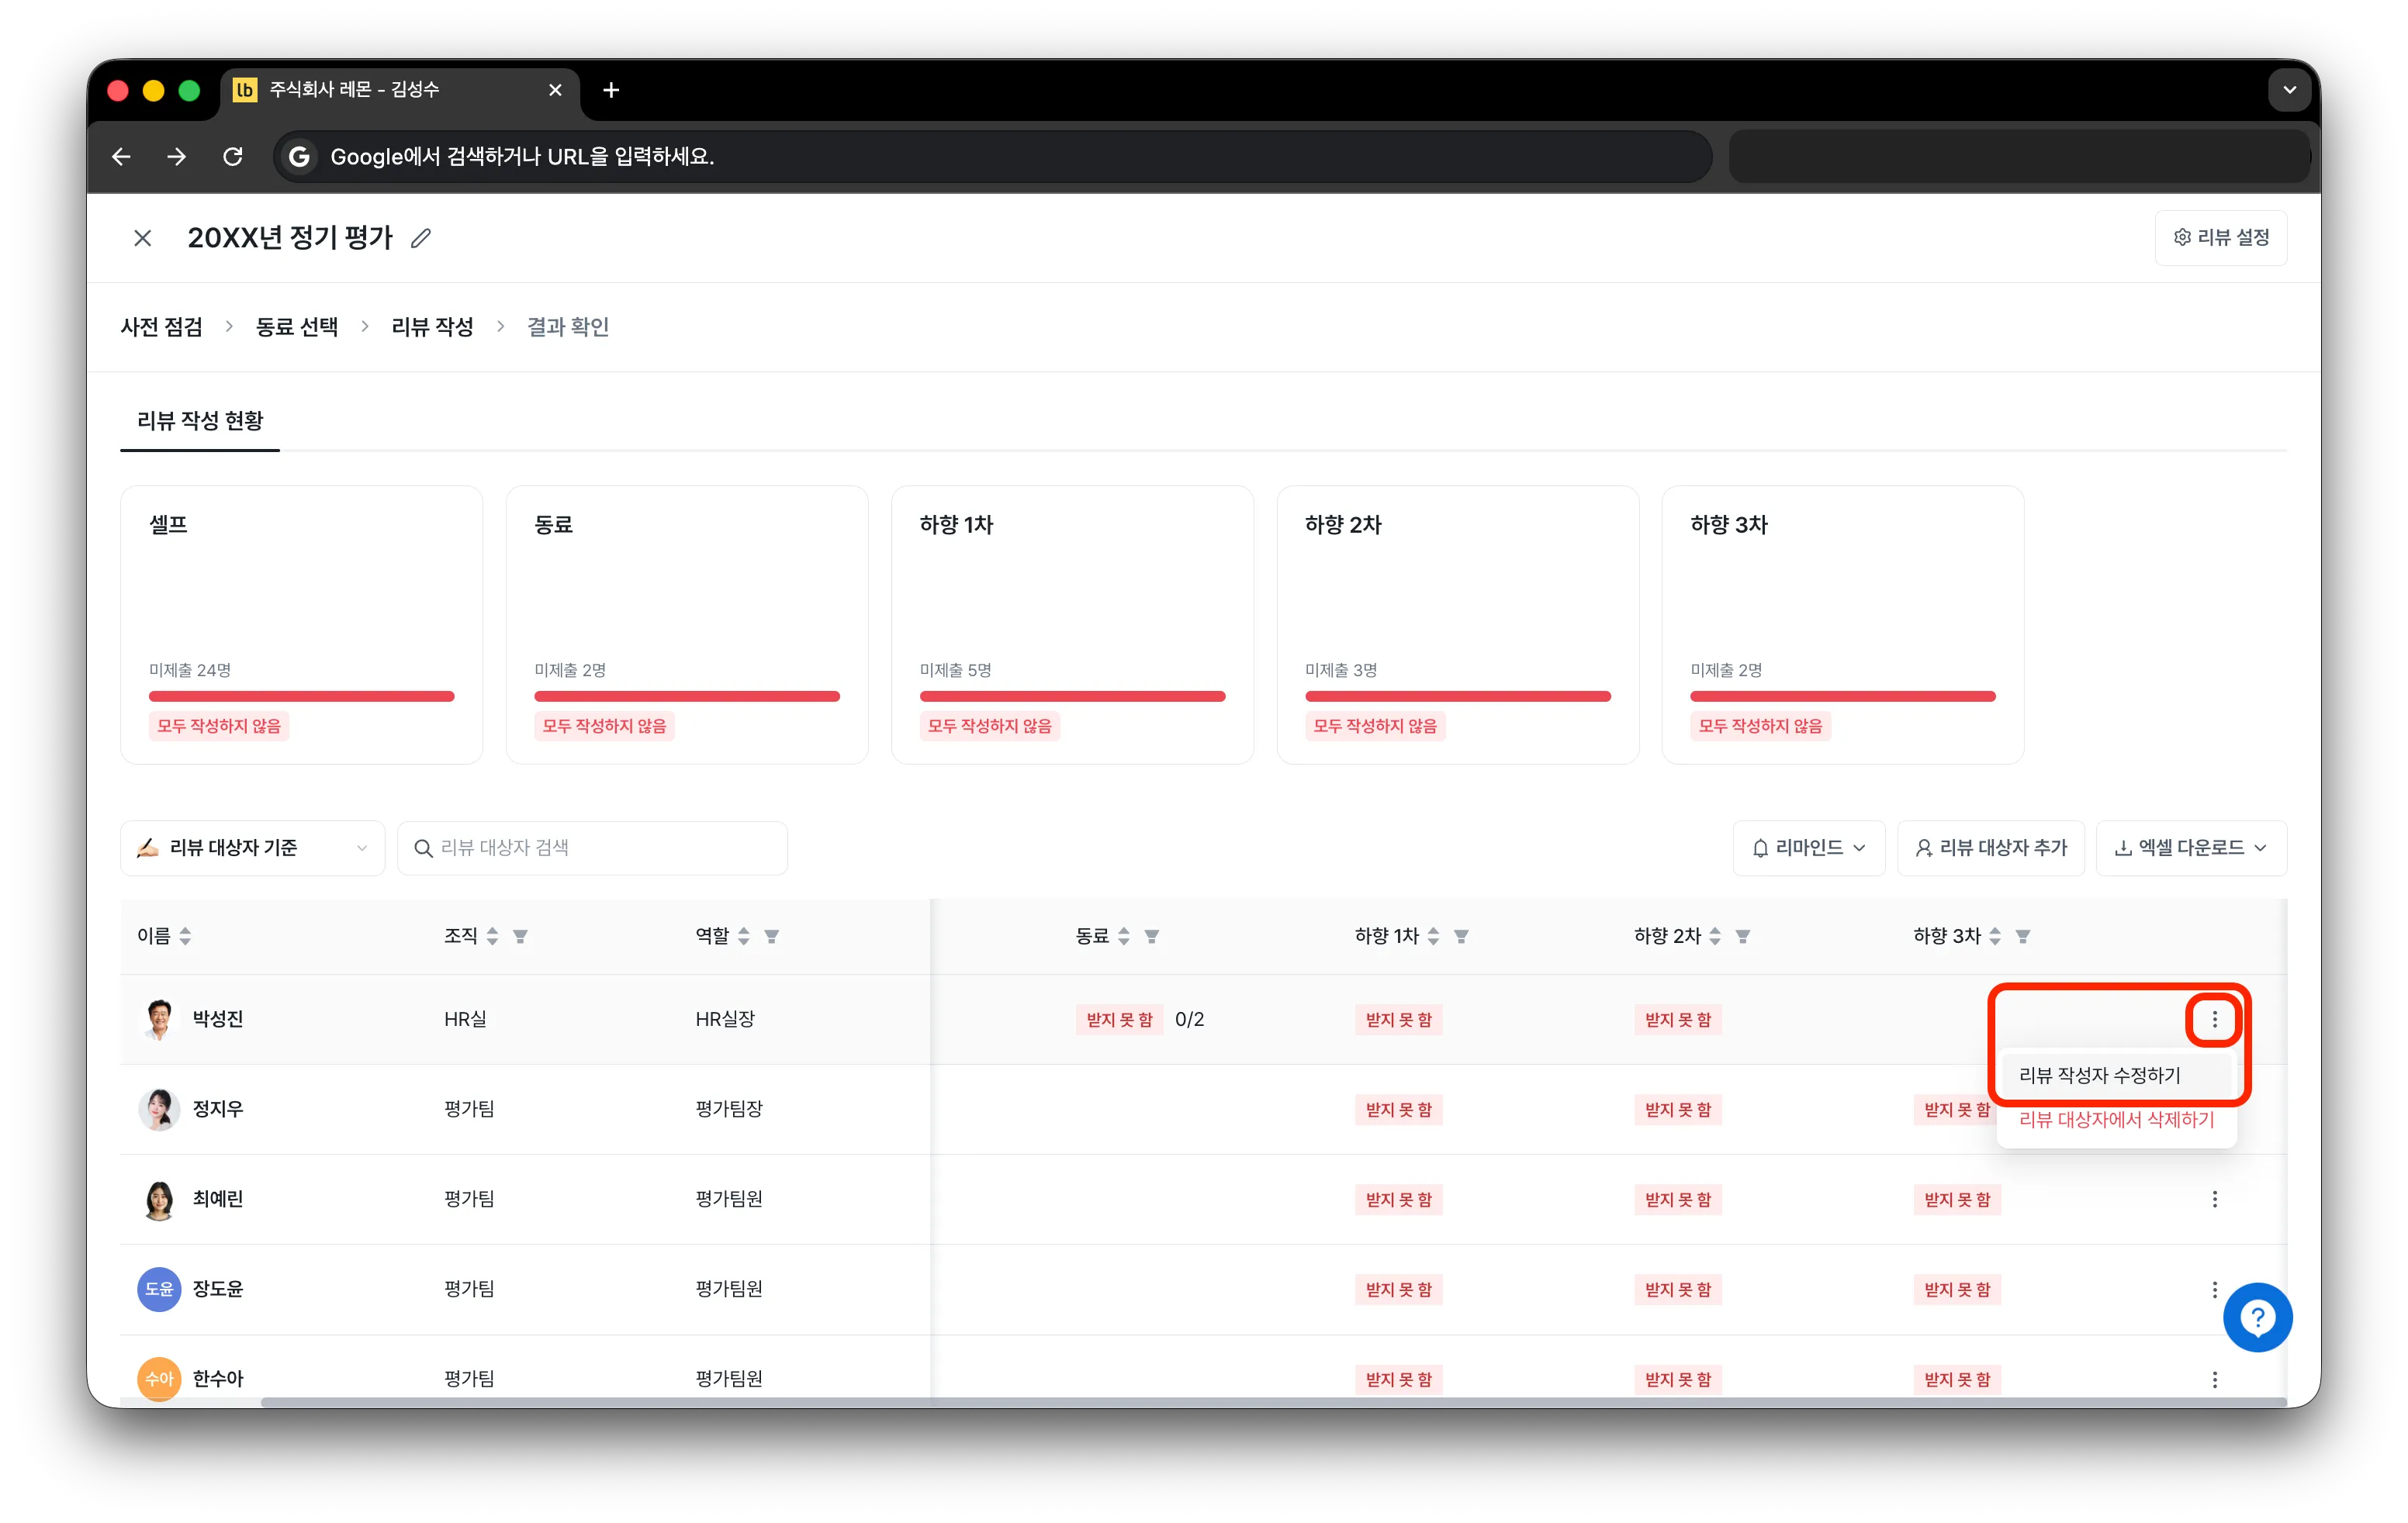Go back using the browser back arrow
This screenshot has height=1523, width=2408.
click(121, 156)
